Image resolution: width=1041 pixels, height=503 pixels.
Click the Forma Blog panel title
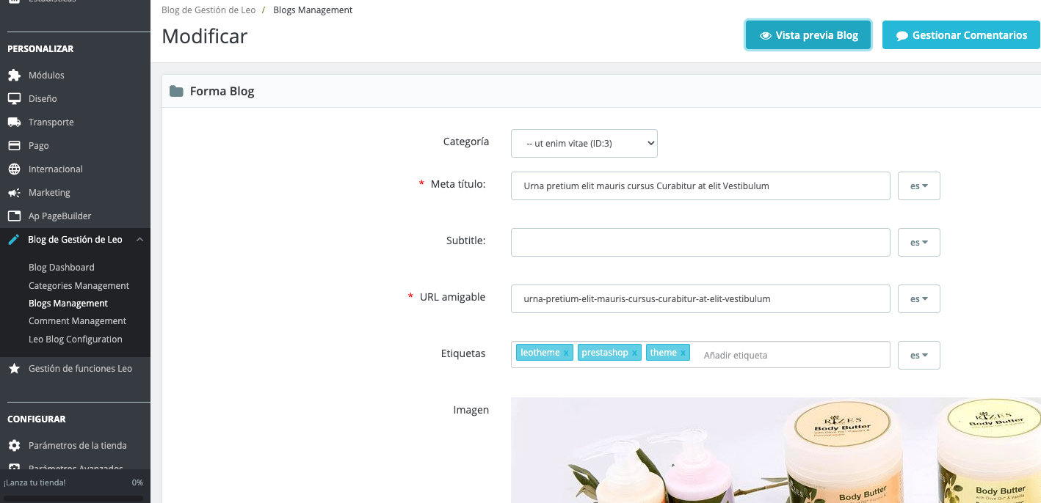coord(222,92)
